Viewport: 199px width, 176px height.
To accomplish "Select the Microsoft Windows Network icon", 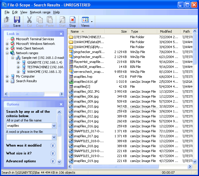I will click(13, 44).
